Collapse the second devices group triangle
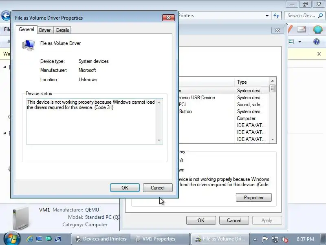Screen dimensions: 326x245 4,133
